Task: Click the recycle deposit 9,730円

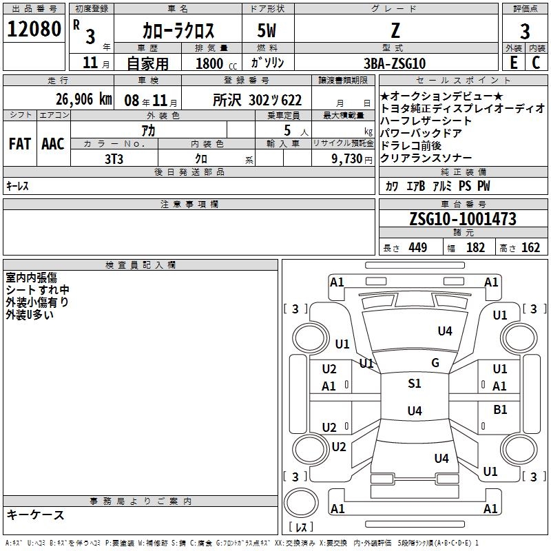Action: [352, 159]
